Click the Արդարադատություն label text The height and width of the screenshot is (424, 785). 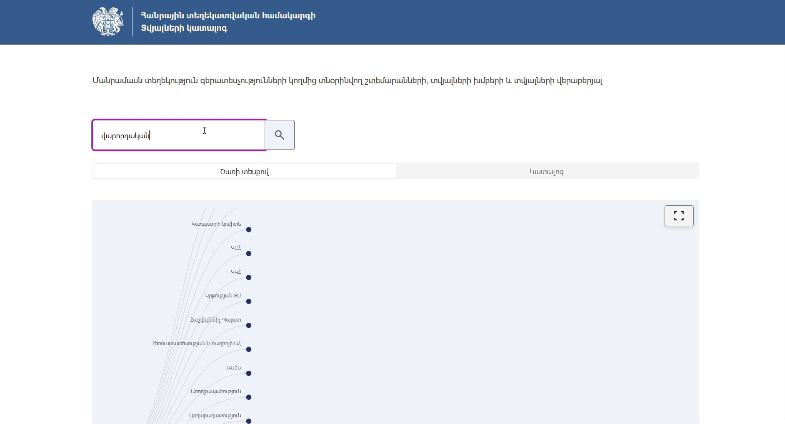click(x=215, y=416)
